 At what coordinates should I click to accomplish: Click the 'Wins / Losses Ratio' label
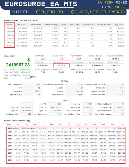[x=15, y=85]
